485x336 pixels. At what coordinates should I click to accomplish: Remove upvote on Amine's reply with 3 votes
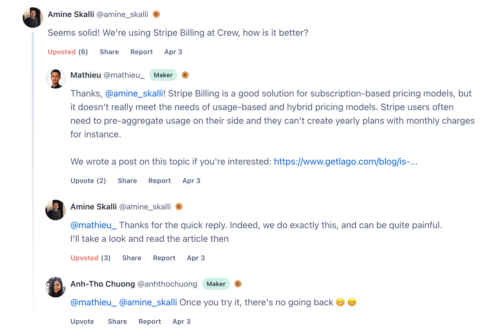pyautogui.click(x=90, y=258)
